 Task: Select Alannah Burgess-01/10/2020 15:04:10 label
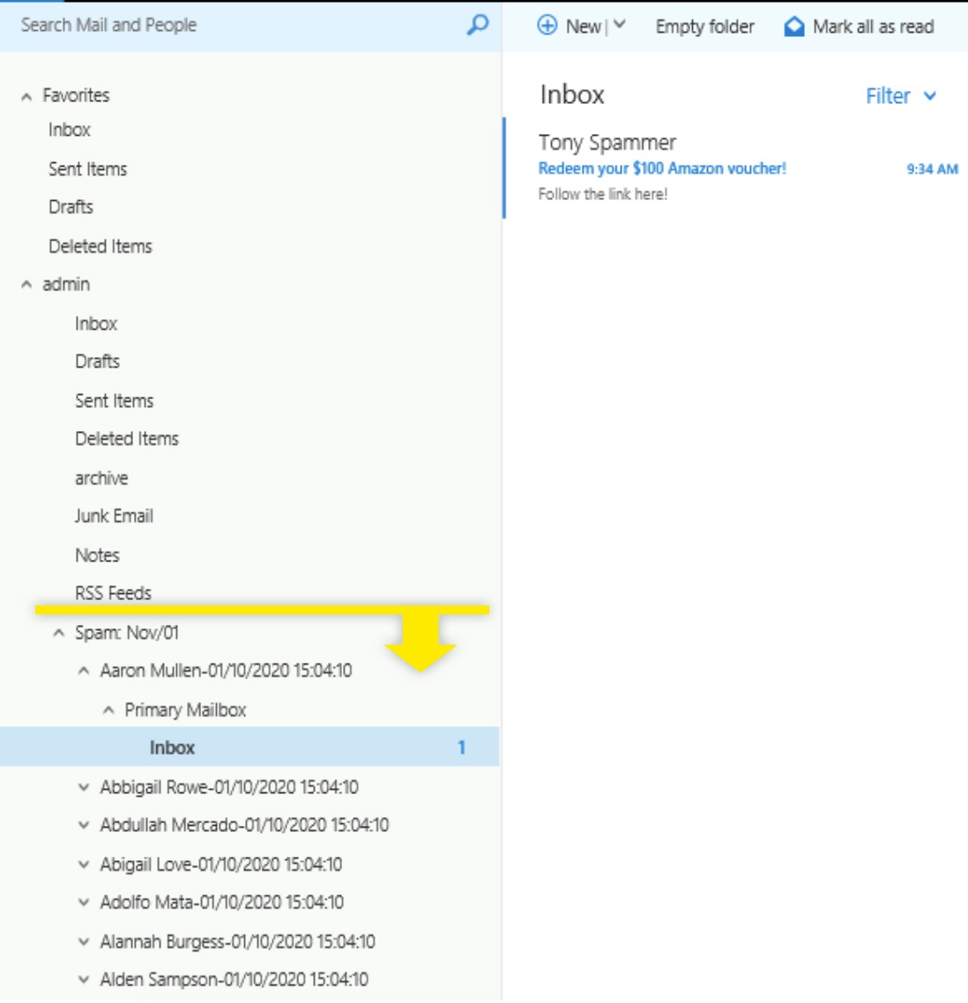tap(237, 941)
